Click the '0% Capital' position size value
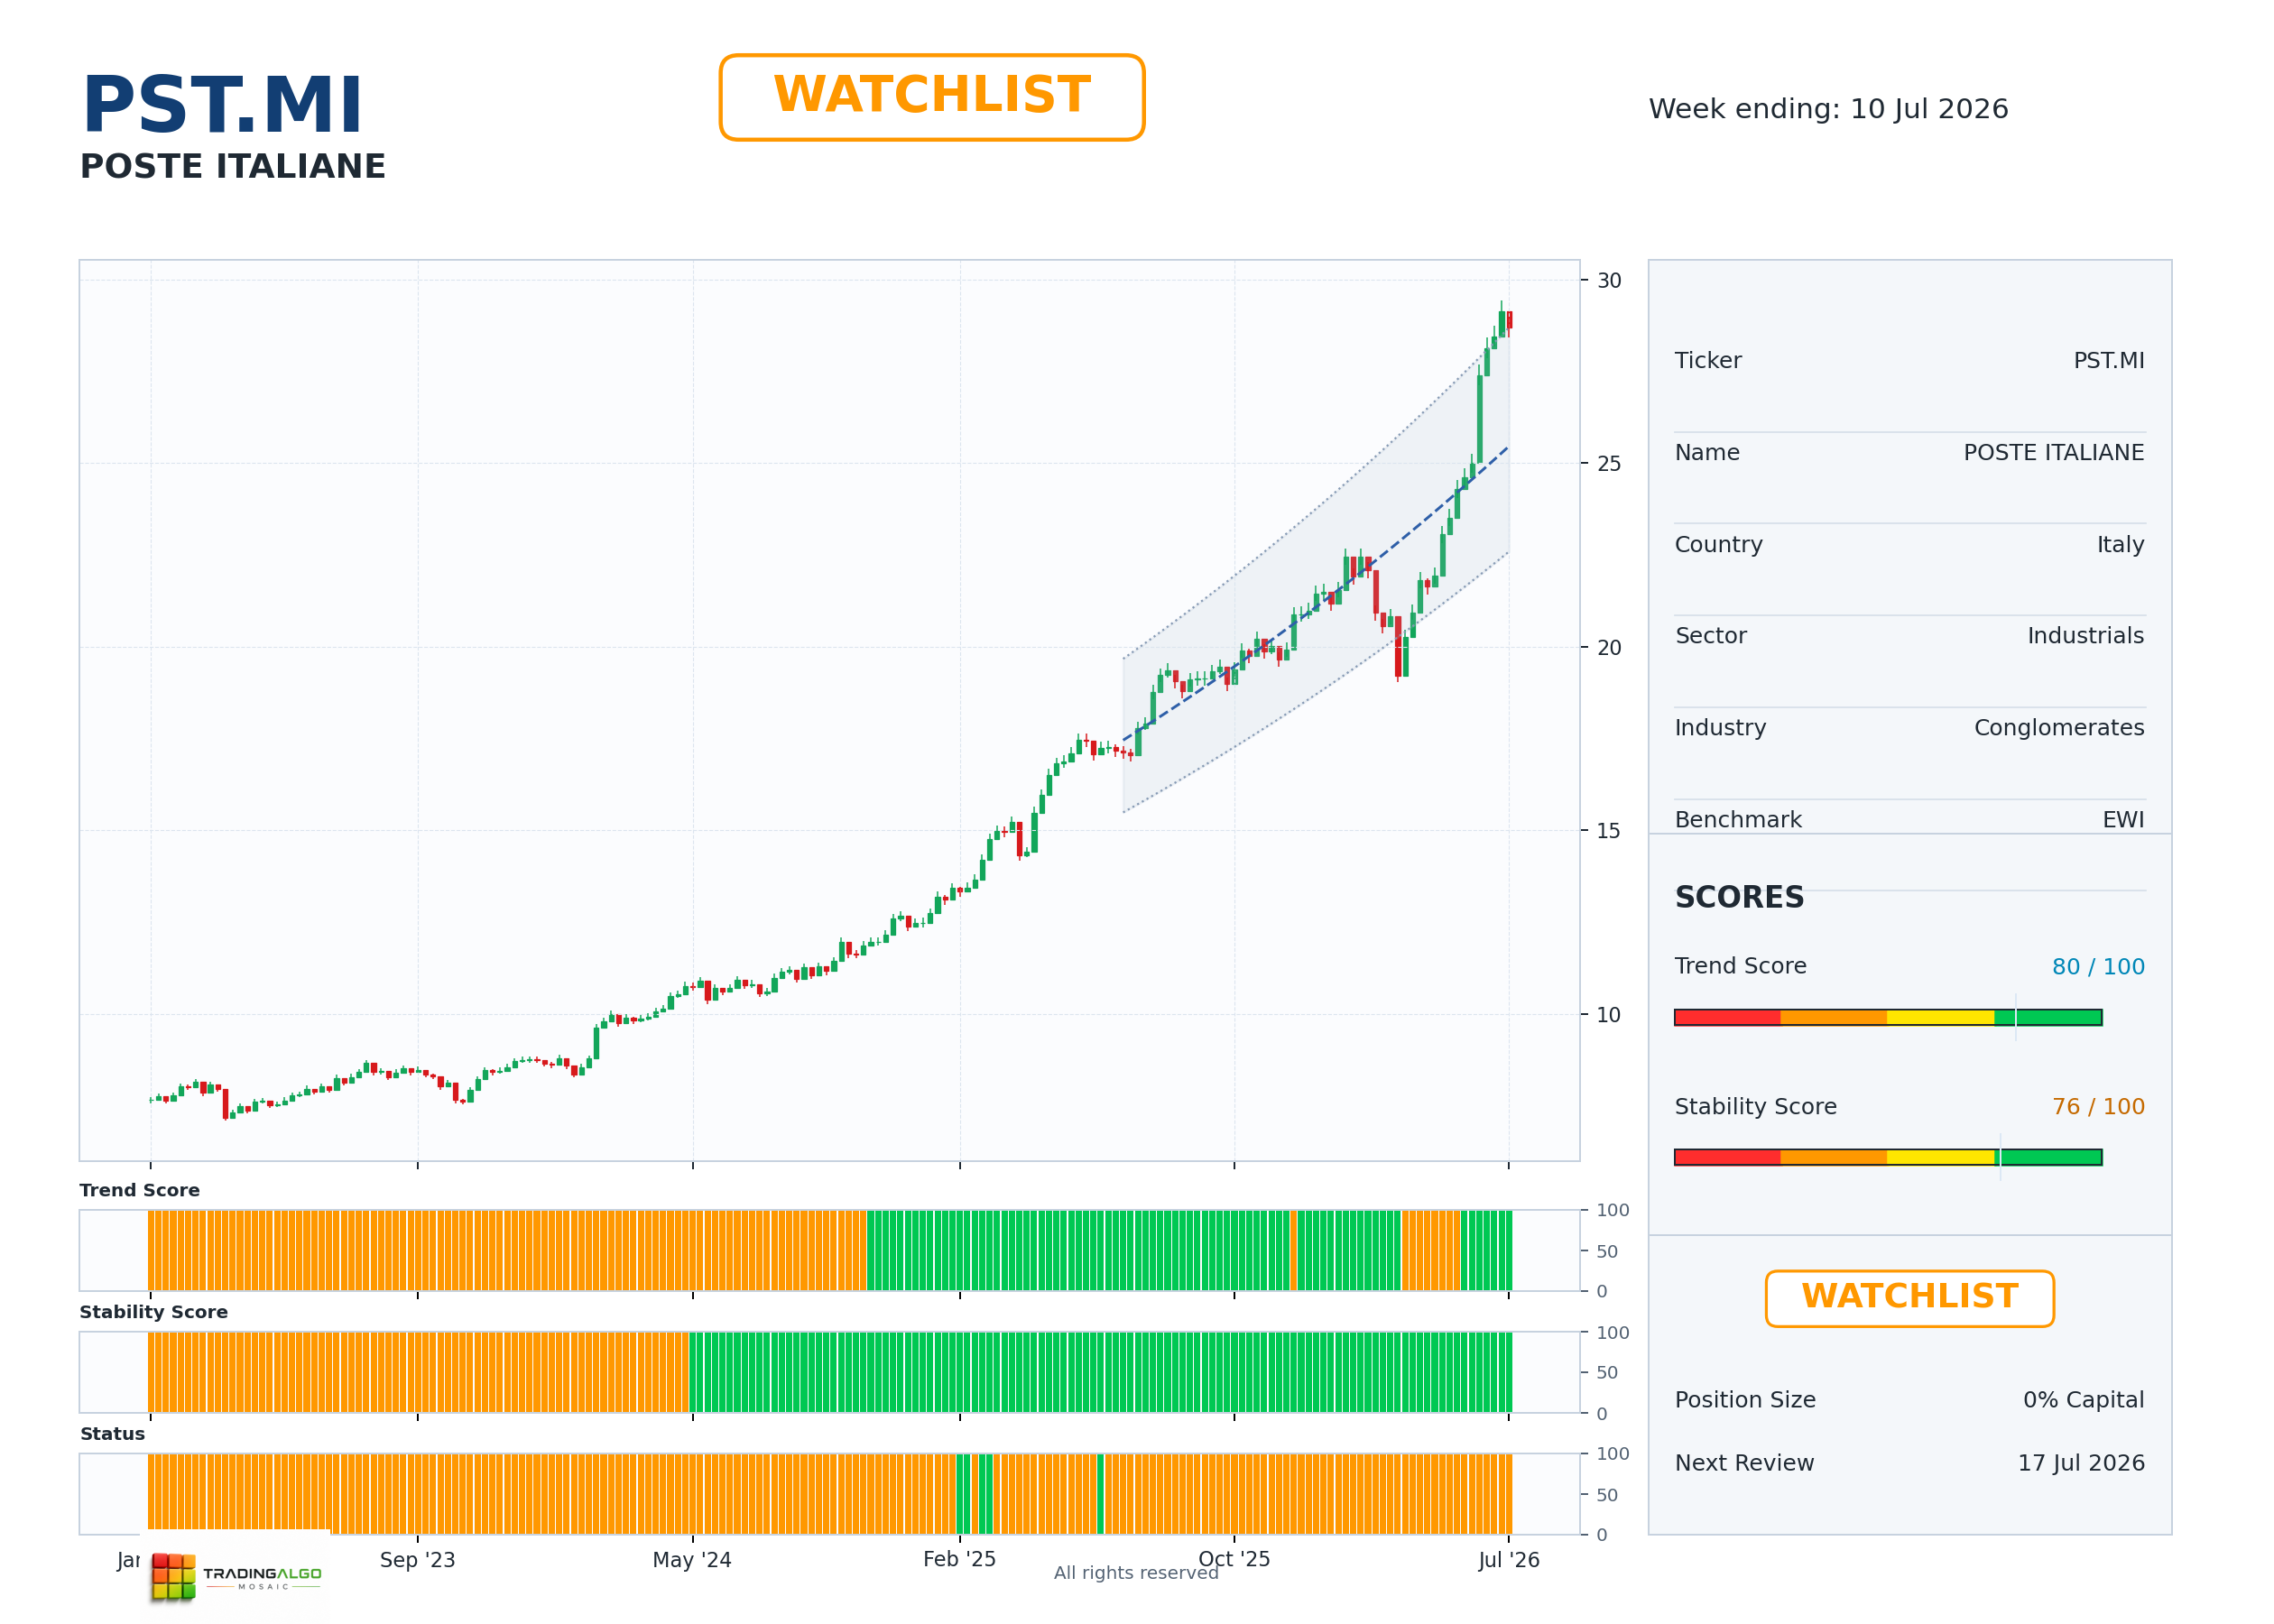This screenshot has height=1624, width=2274. coord(2083,1400)
